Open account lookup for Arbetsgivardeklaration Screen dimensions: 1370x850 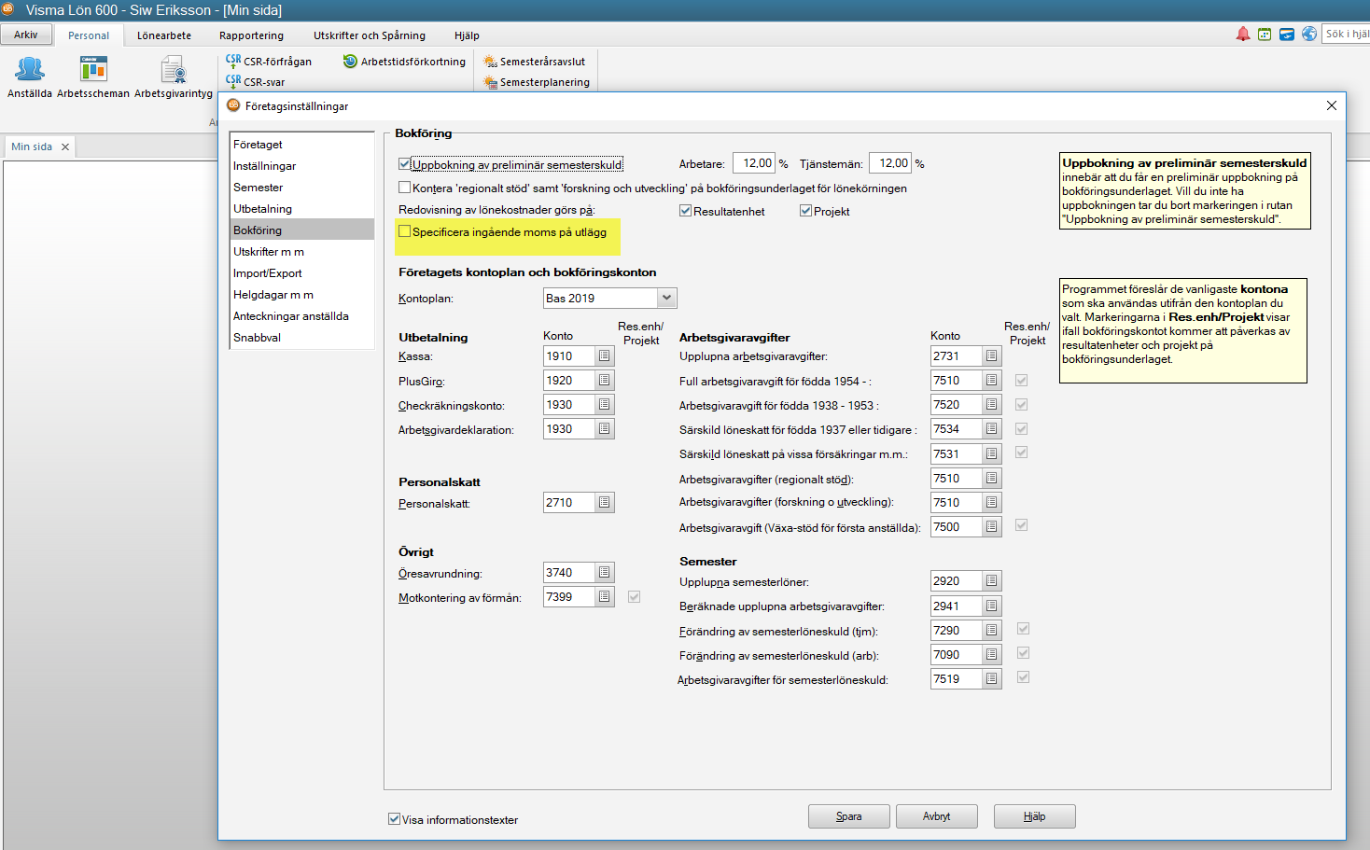(605, 429)
